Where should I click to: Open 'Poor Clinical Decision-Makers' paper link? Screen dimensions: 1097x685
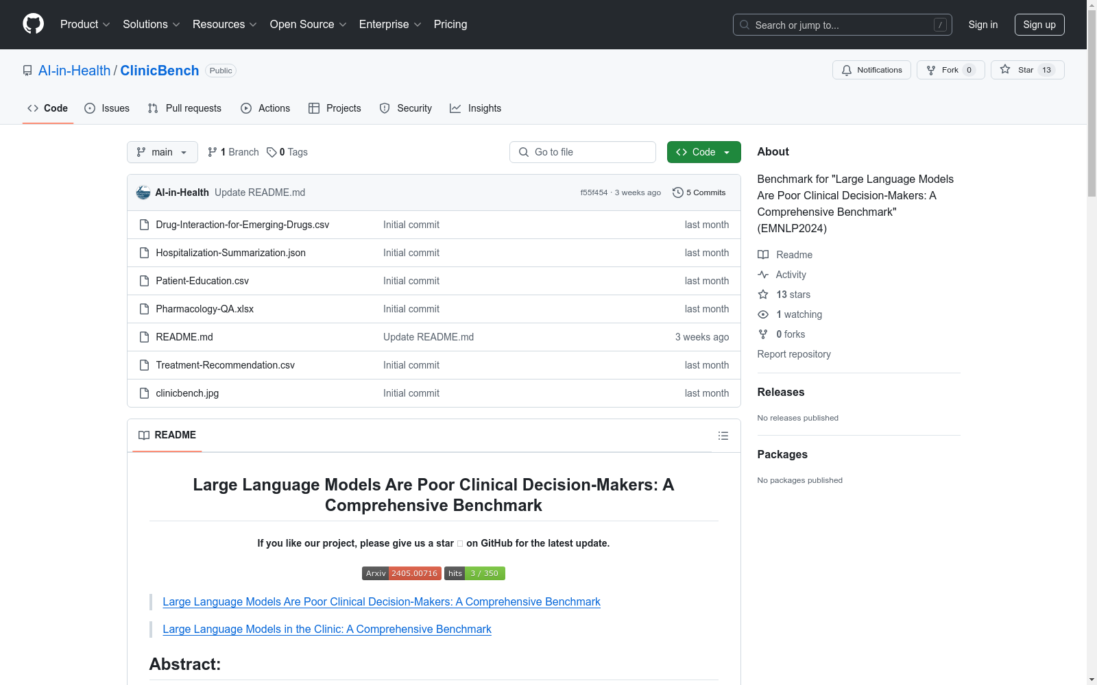[x=382, y=601]
